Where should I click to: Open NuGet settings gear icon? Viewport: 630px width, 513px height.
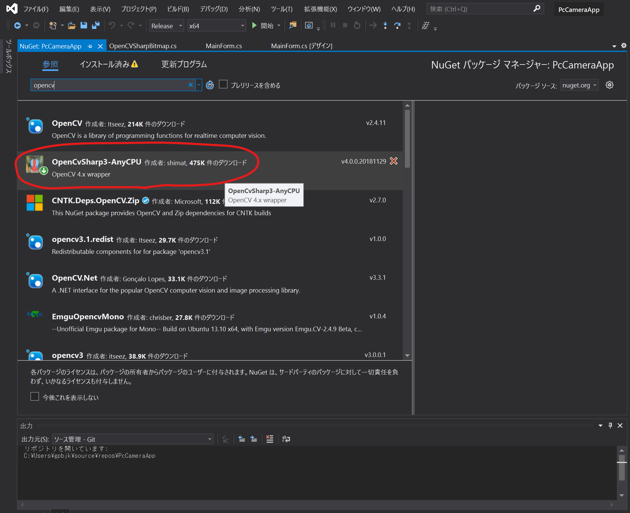click(609, 85)
